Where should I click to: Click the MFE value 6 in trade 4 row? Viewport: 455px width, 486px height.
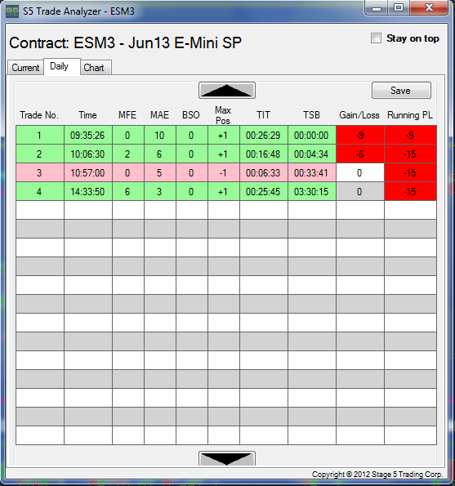coord(127,192)
